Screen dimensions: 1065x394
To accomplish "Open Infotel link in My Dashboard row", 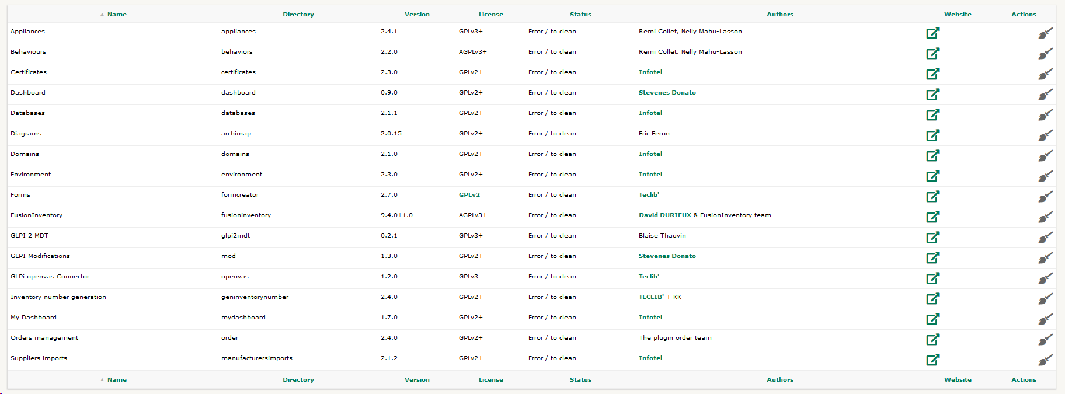I will [650, 318].
